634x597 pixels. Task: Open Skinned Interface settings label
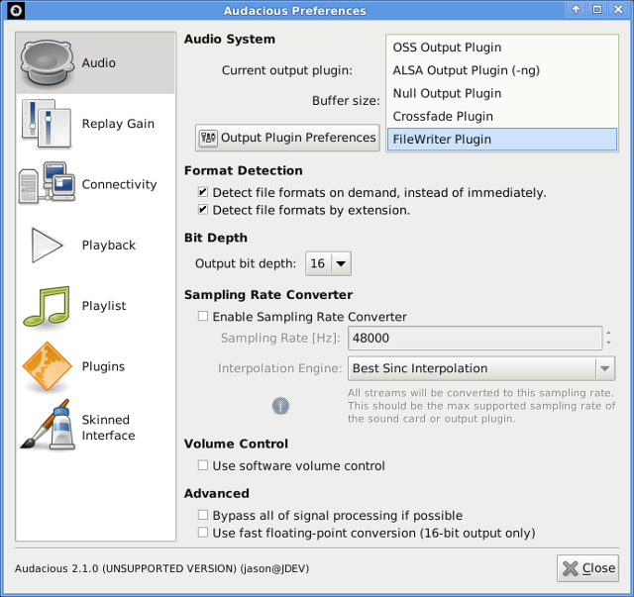pyautogui.click(x=108, y=428)
